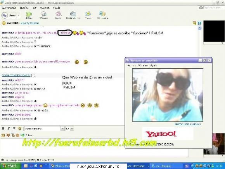Expand the Llamar call options arrow
225x169 pixels.
pos(18,16)
